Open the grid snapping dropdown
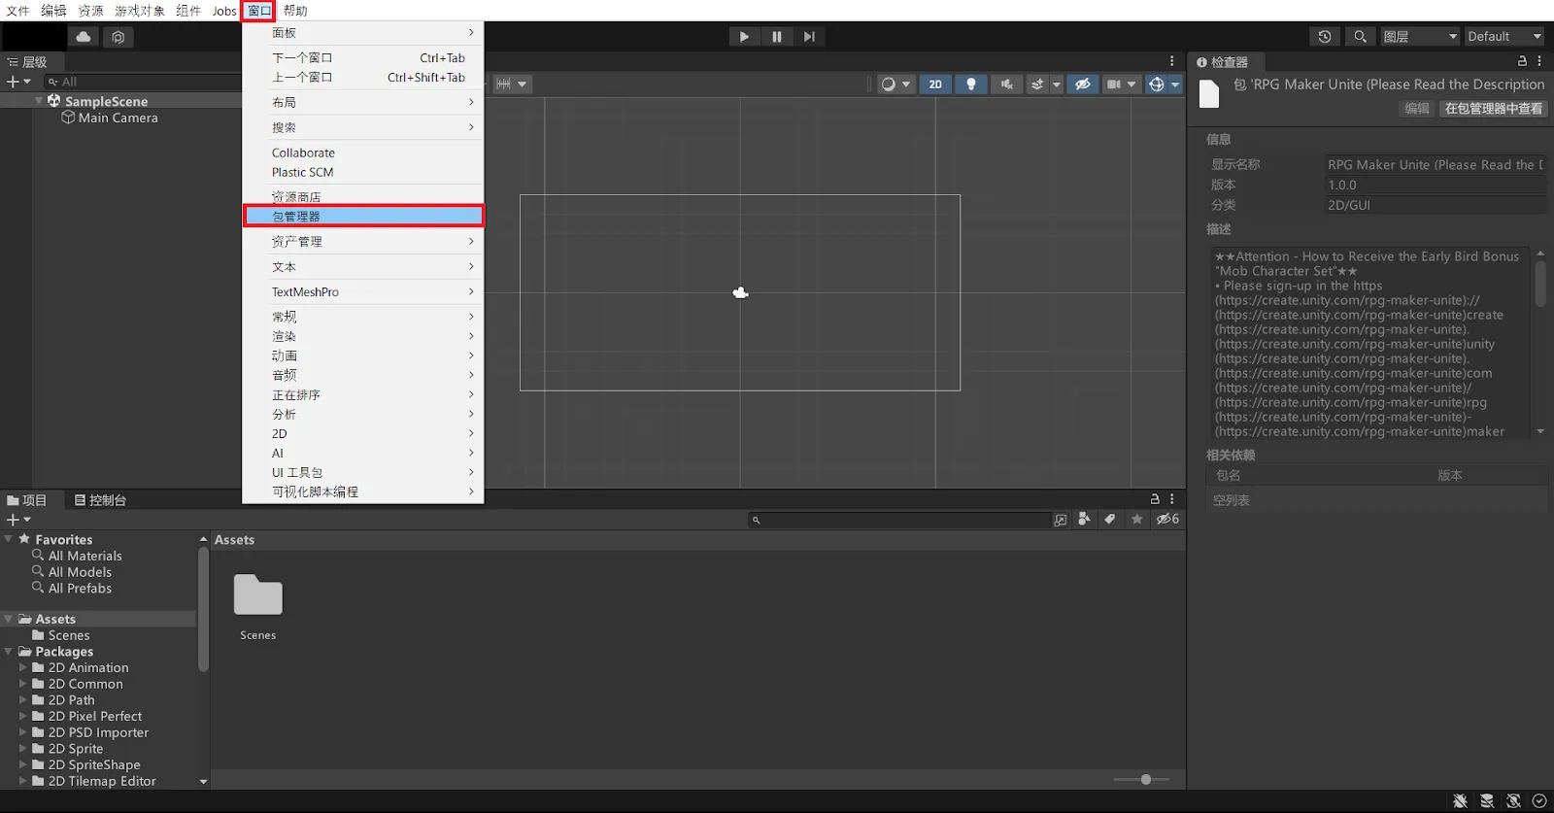This screenshot has width=1554, height=813. (x=511, y=85)
